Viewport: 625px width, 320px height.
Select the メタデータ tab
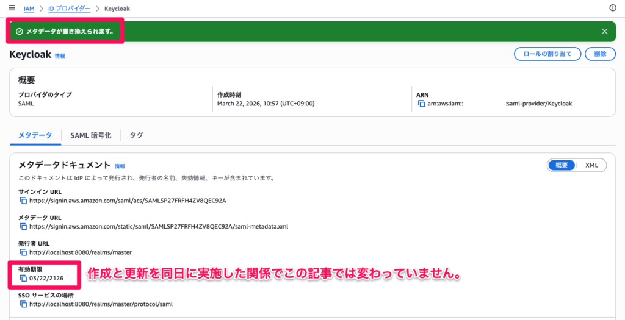35,135
